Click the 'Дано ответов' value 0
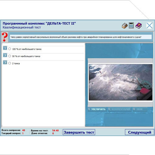155x155 pixels. (x=53, y=133)
